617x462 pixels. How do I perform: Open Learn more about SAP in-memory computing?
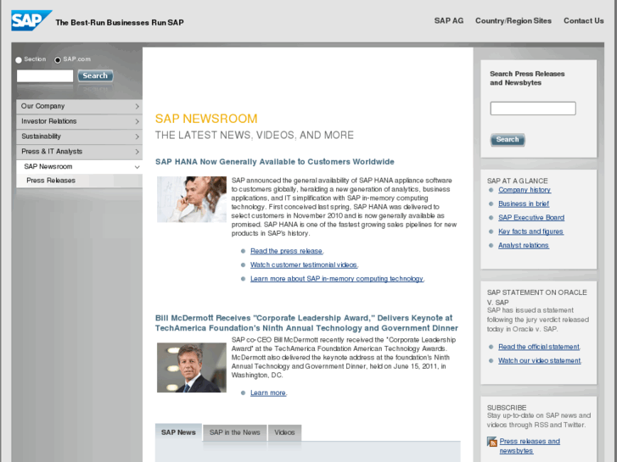click(x=337, y=279)
